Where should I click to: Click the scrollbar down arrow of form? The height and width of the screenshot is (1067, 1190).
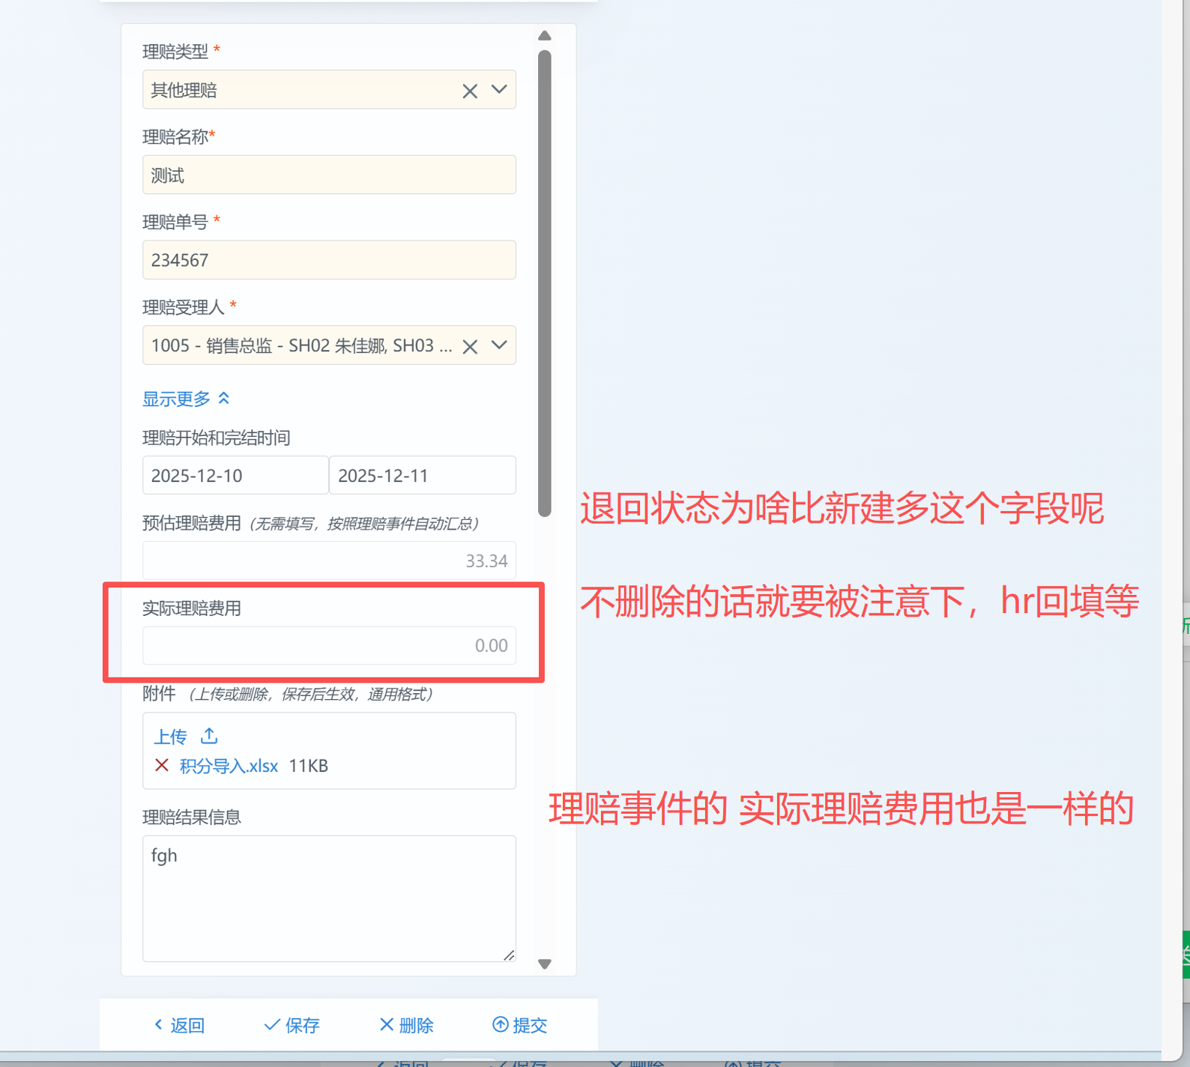(x=545, y=964)
